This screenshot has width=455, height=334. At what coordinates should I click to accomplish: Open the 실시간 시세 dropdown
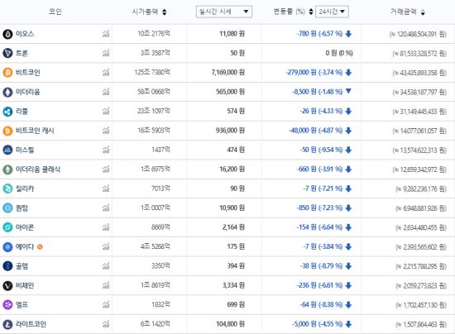[x=224, y=12]
